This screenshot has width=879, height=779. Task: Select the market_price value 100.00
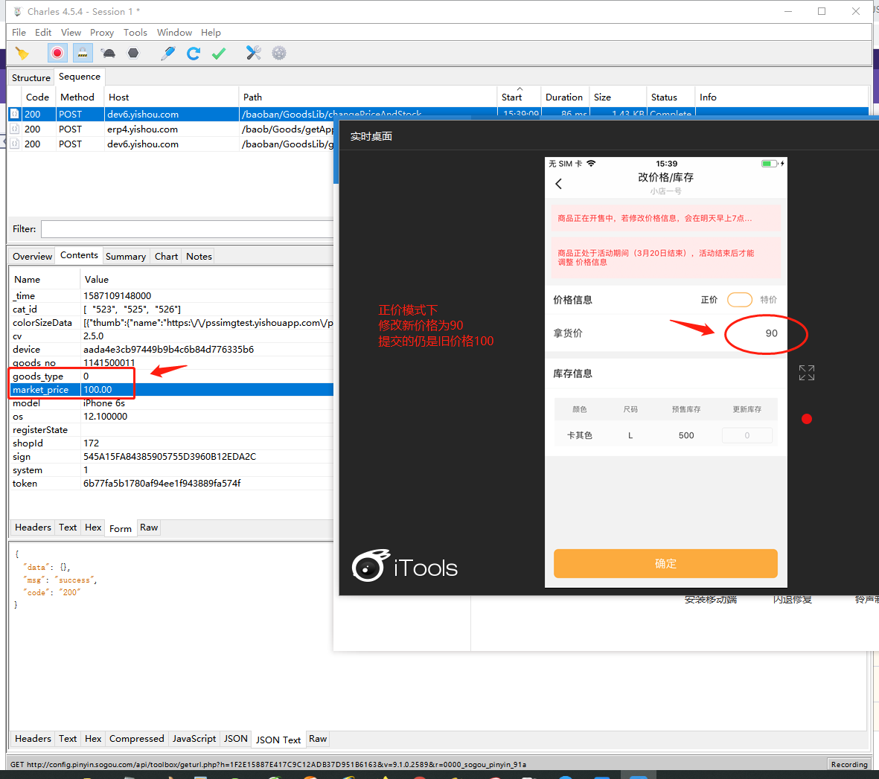(98, 390)
